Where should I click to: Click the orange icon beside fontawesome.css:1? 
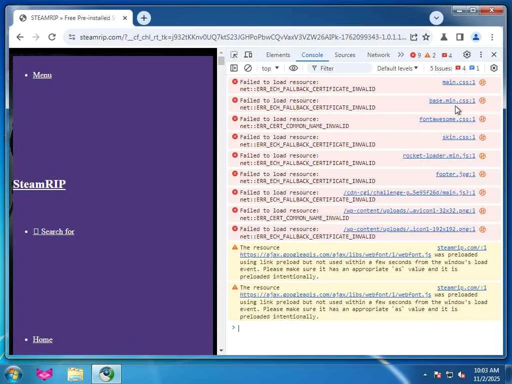(x=482, y=119)
